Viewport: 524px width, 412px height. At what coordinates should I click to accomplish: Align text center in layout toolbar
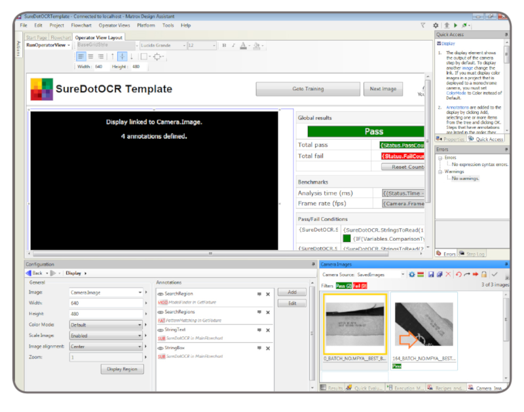tap(90, 56)
